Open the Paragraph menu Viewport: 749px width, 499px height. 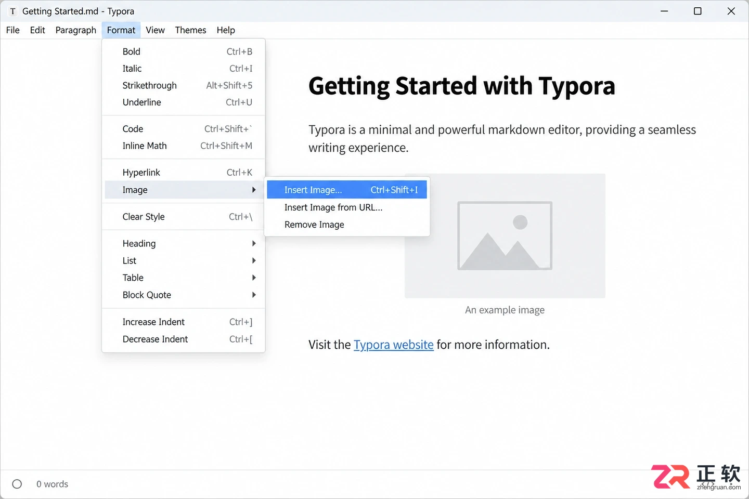click(x=76, y=30)
